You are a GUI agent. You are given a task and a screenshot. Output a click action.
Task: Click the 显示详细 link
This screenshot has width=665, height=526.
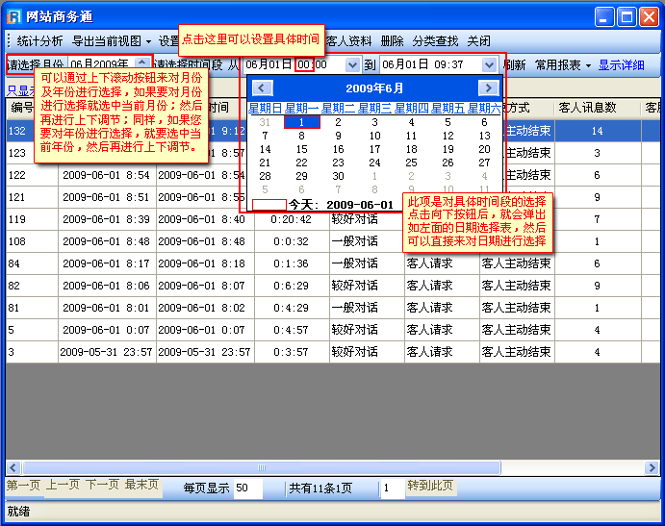tap(622, 65)
